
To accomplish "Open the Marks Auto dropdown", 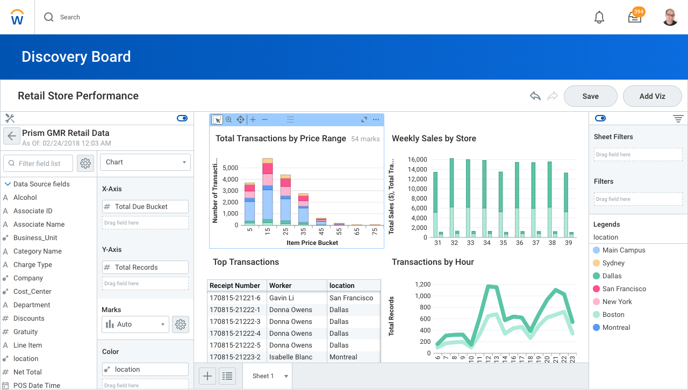I will [135, 324].
